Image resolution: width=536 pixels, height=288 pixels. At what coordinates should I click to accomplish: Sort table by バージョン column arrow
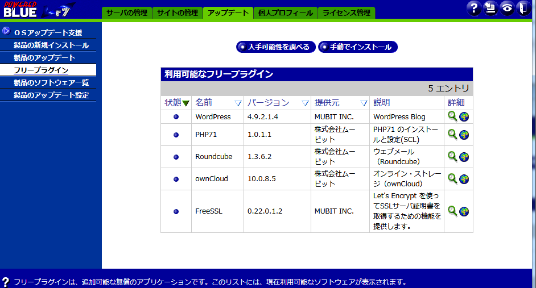(x=305, y=103)
